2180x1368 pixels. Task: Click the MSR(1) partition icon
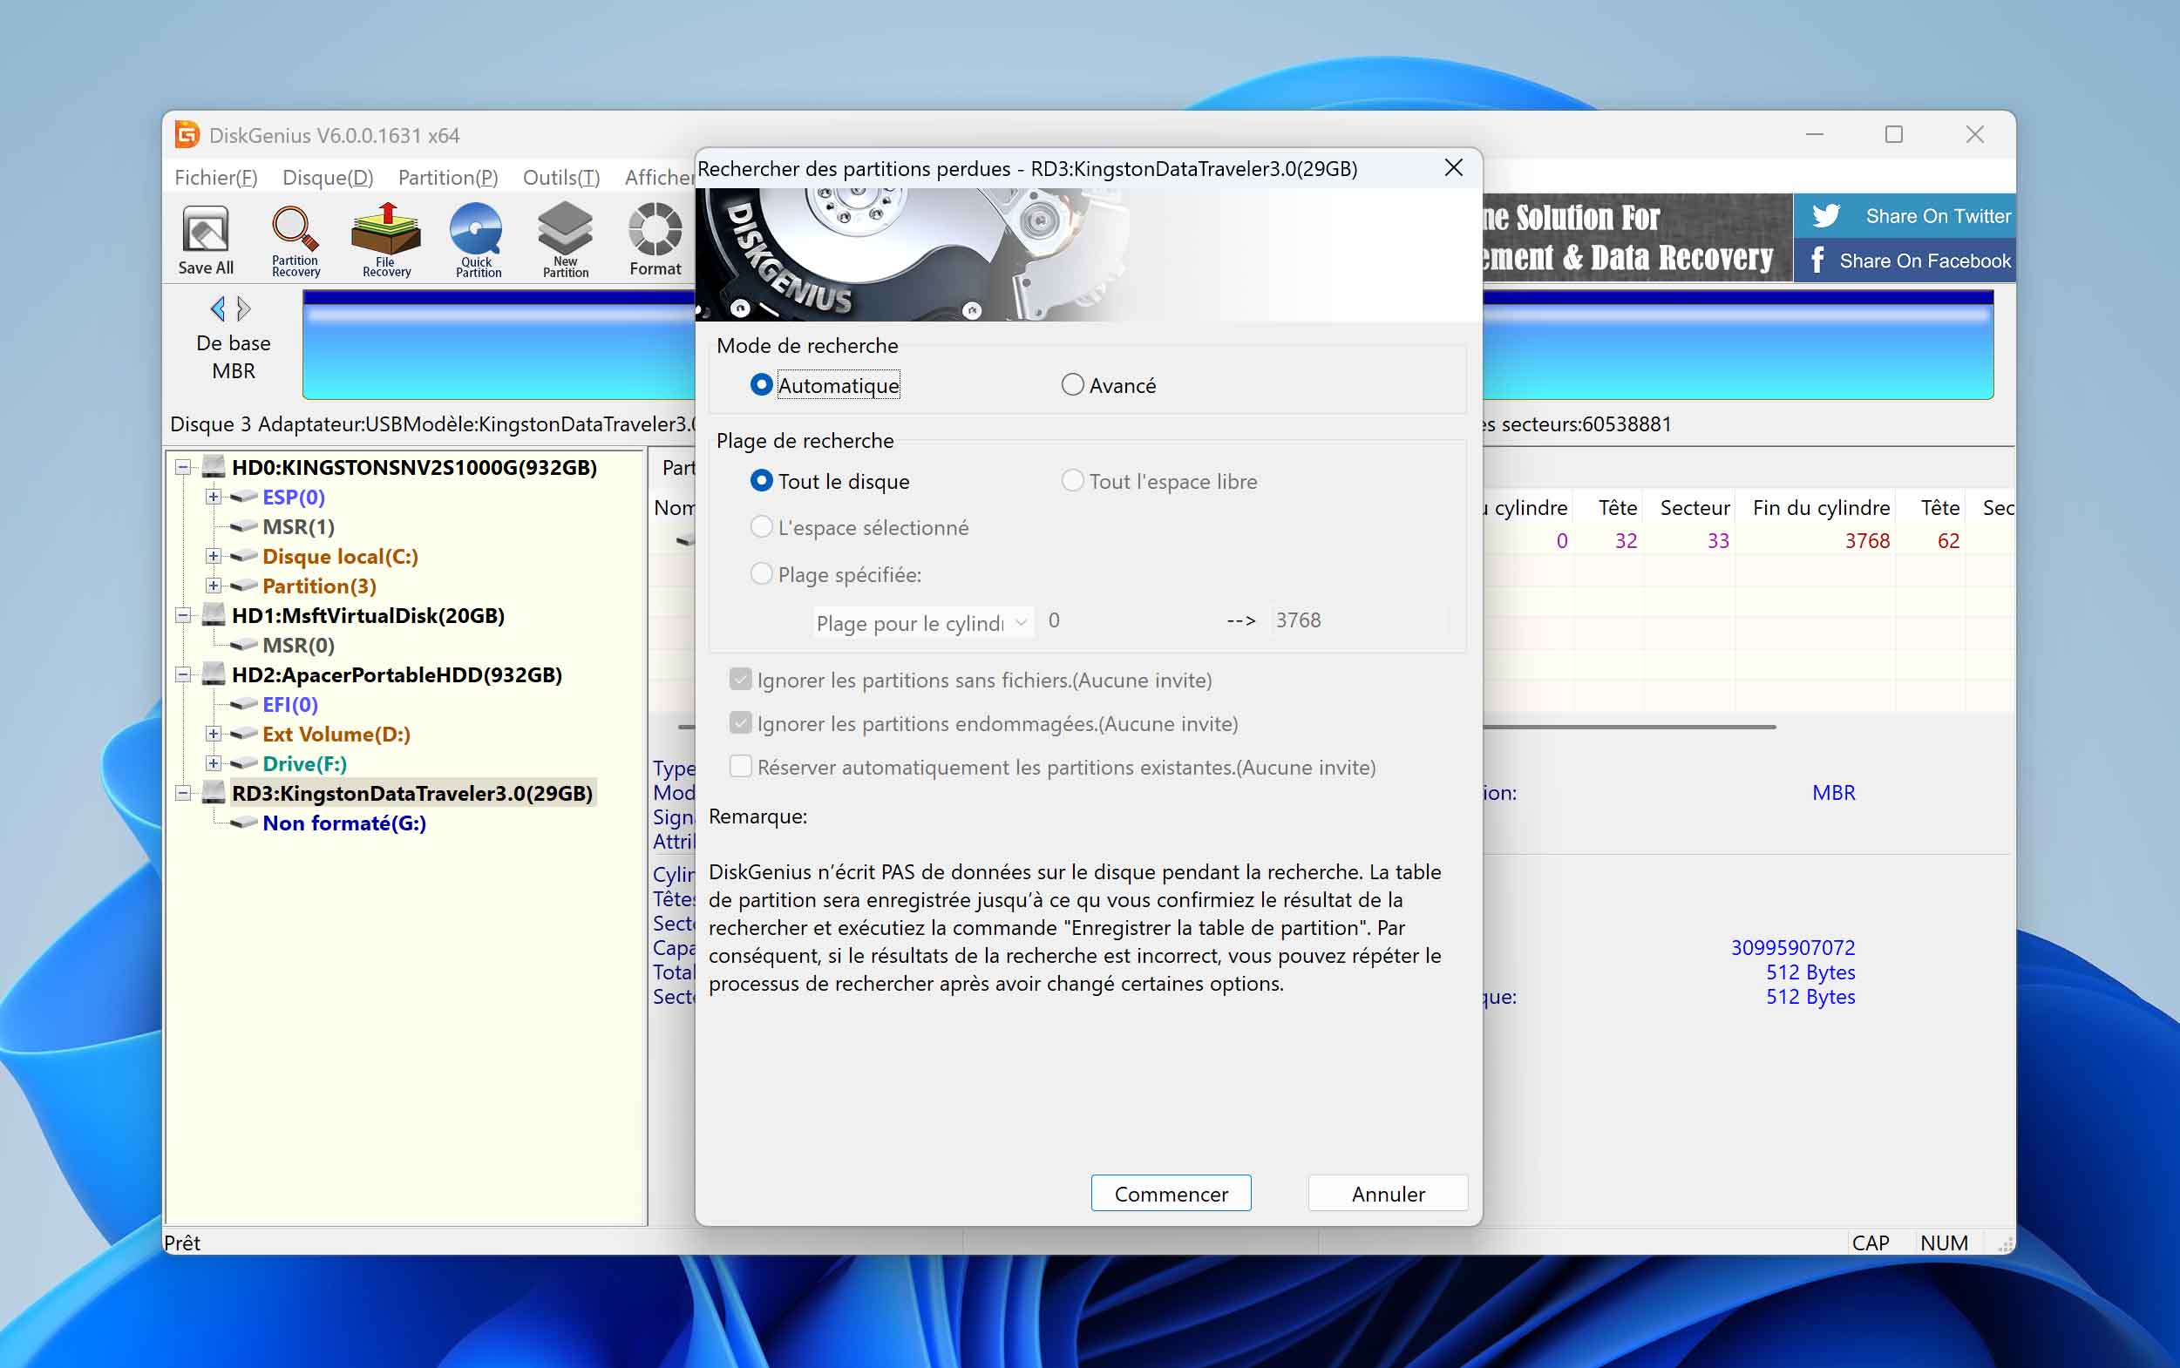tap(243, 526)
